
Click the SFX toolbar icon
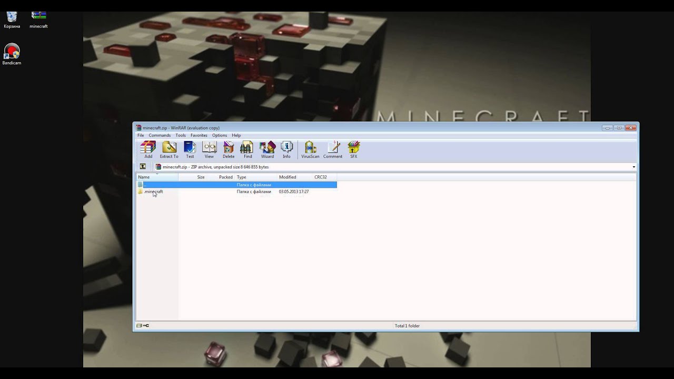click(x=353, y=149)
